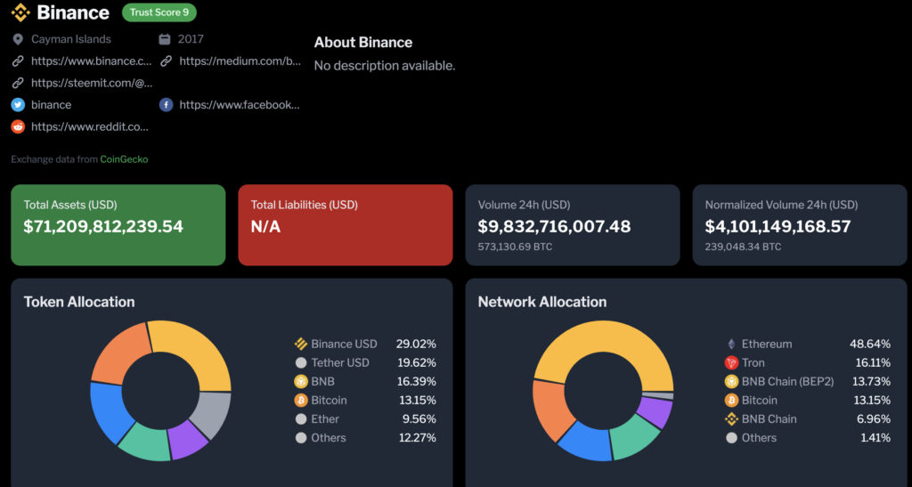Click the Token Allocation heading

79,302
